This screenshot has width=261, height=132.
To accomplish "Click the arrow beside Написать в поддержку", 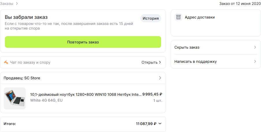I will click(x=255, y=61).
